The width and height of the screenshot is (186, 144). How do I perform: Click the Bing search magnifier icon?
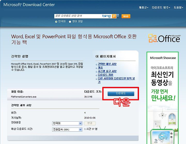[114, 16]
